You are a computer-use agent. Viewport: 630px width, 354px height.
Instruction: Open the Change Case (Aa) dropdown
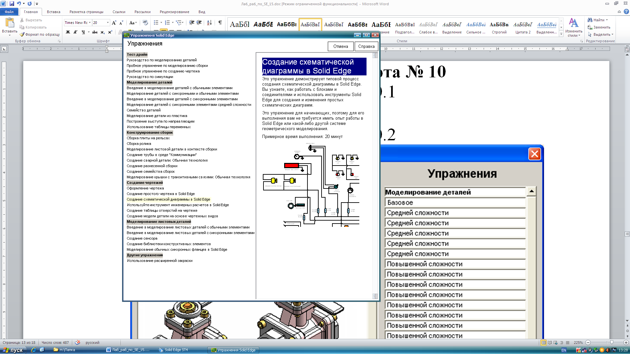pyautogui.click(x=133, y=23)
